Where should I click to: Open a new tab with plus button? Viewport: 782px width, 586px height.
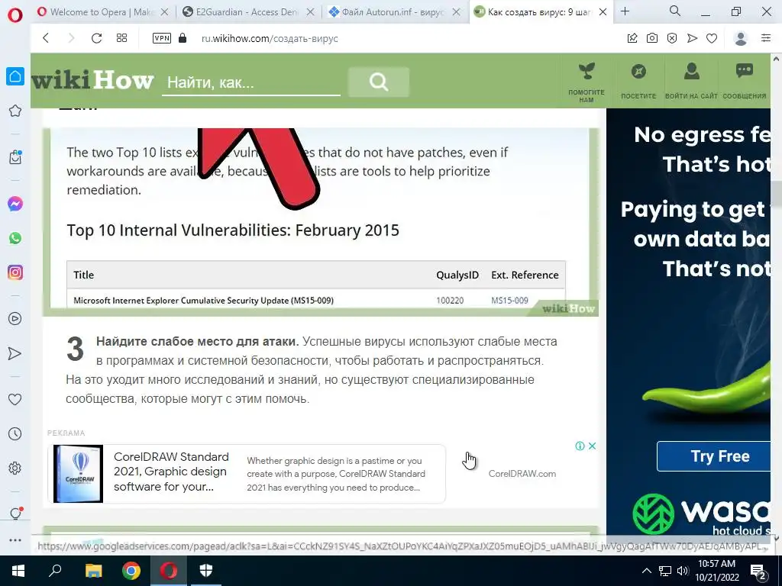point(625,11)
